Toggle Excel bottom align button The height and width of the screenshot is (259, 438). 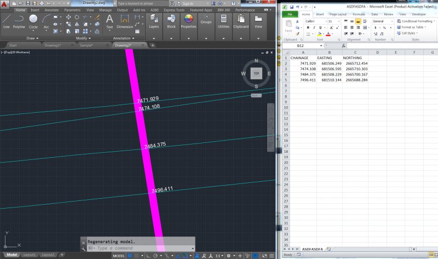click(358, 21)
